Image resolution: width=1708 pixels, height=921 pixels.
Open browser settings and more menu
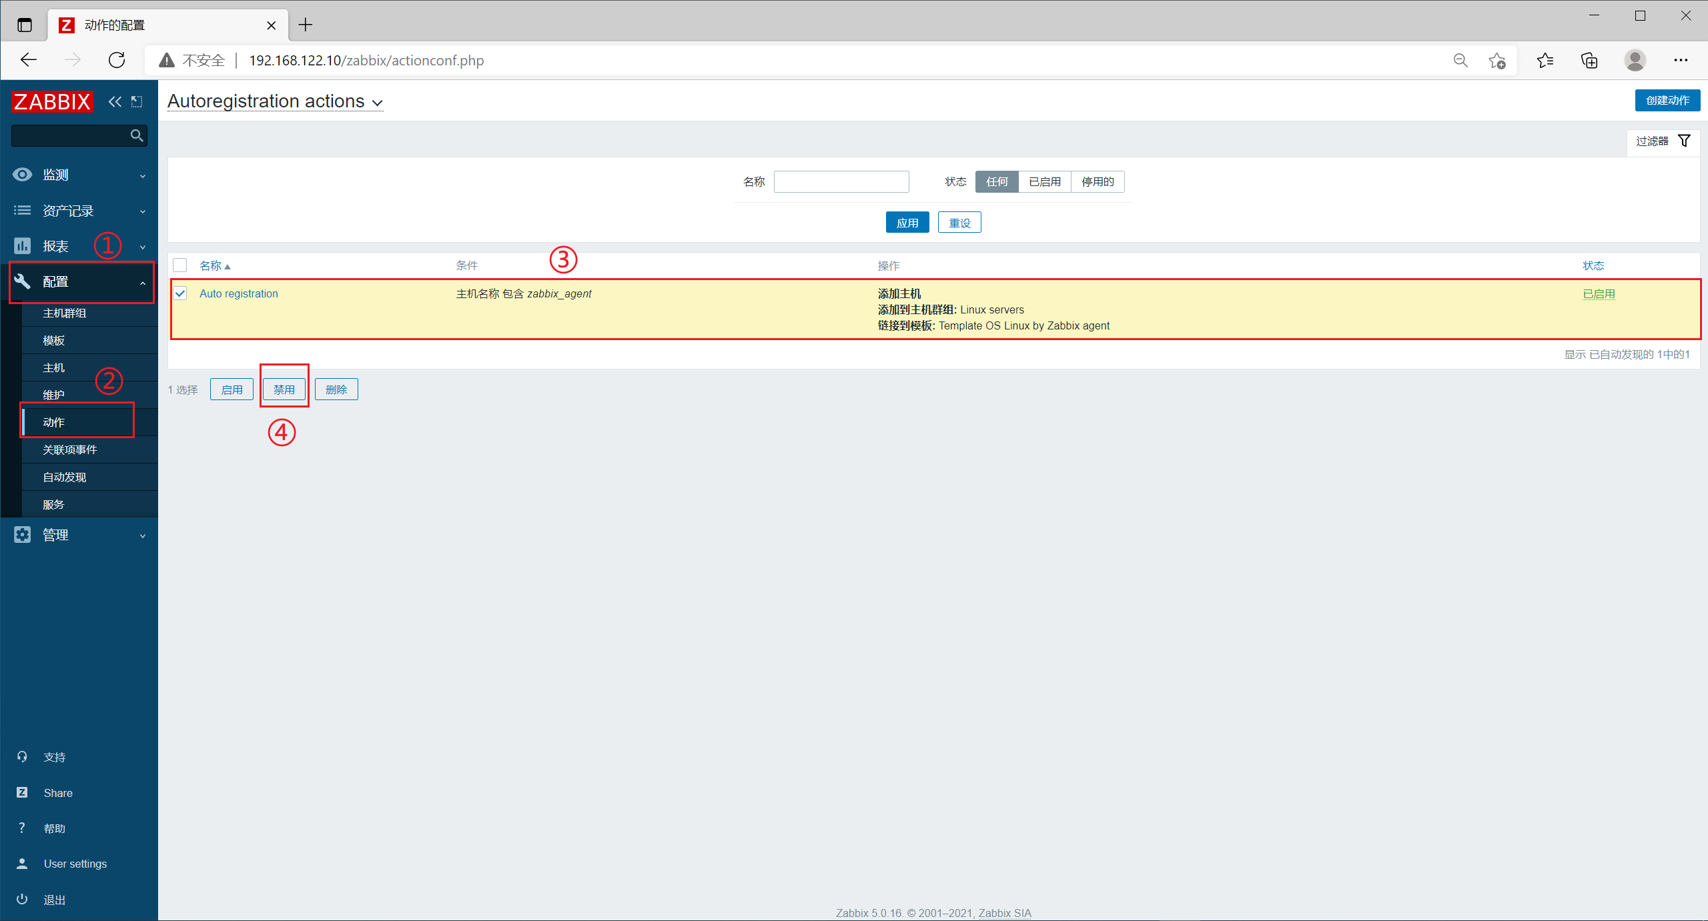(1681, 61)
